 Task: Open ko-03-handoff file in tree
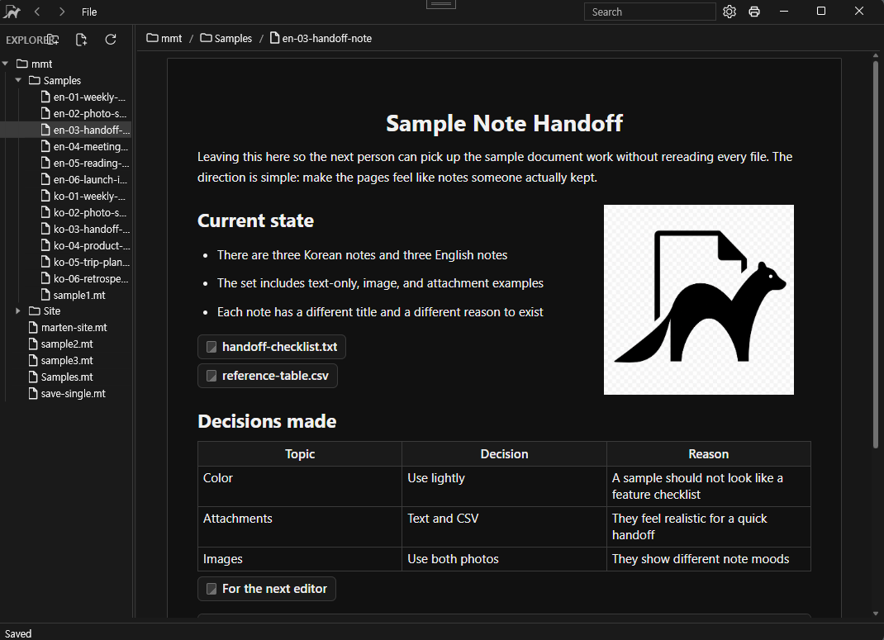coord(83,230)
